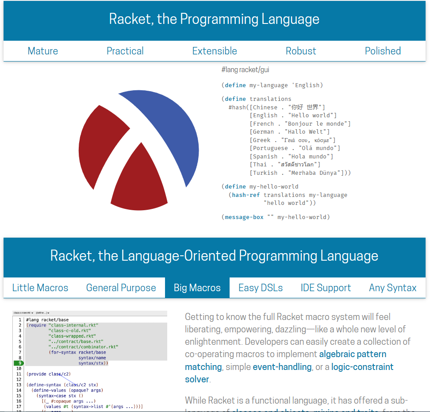Select the Any Syntax tab
Image resolution: width=430 pixels, height=412 pixels.
(x=392, y=288)
